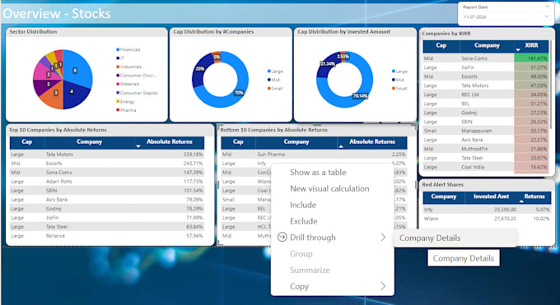Select Wipro in Red Alert Shares table
The width and height of the screenshot is (560, 305).
(431, 219)
